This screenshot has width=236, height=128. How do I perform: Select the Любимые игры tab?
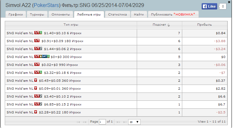pyautogui.click(x=89, y=14)
